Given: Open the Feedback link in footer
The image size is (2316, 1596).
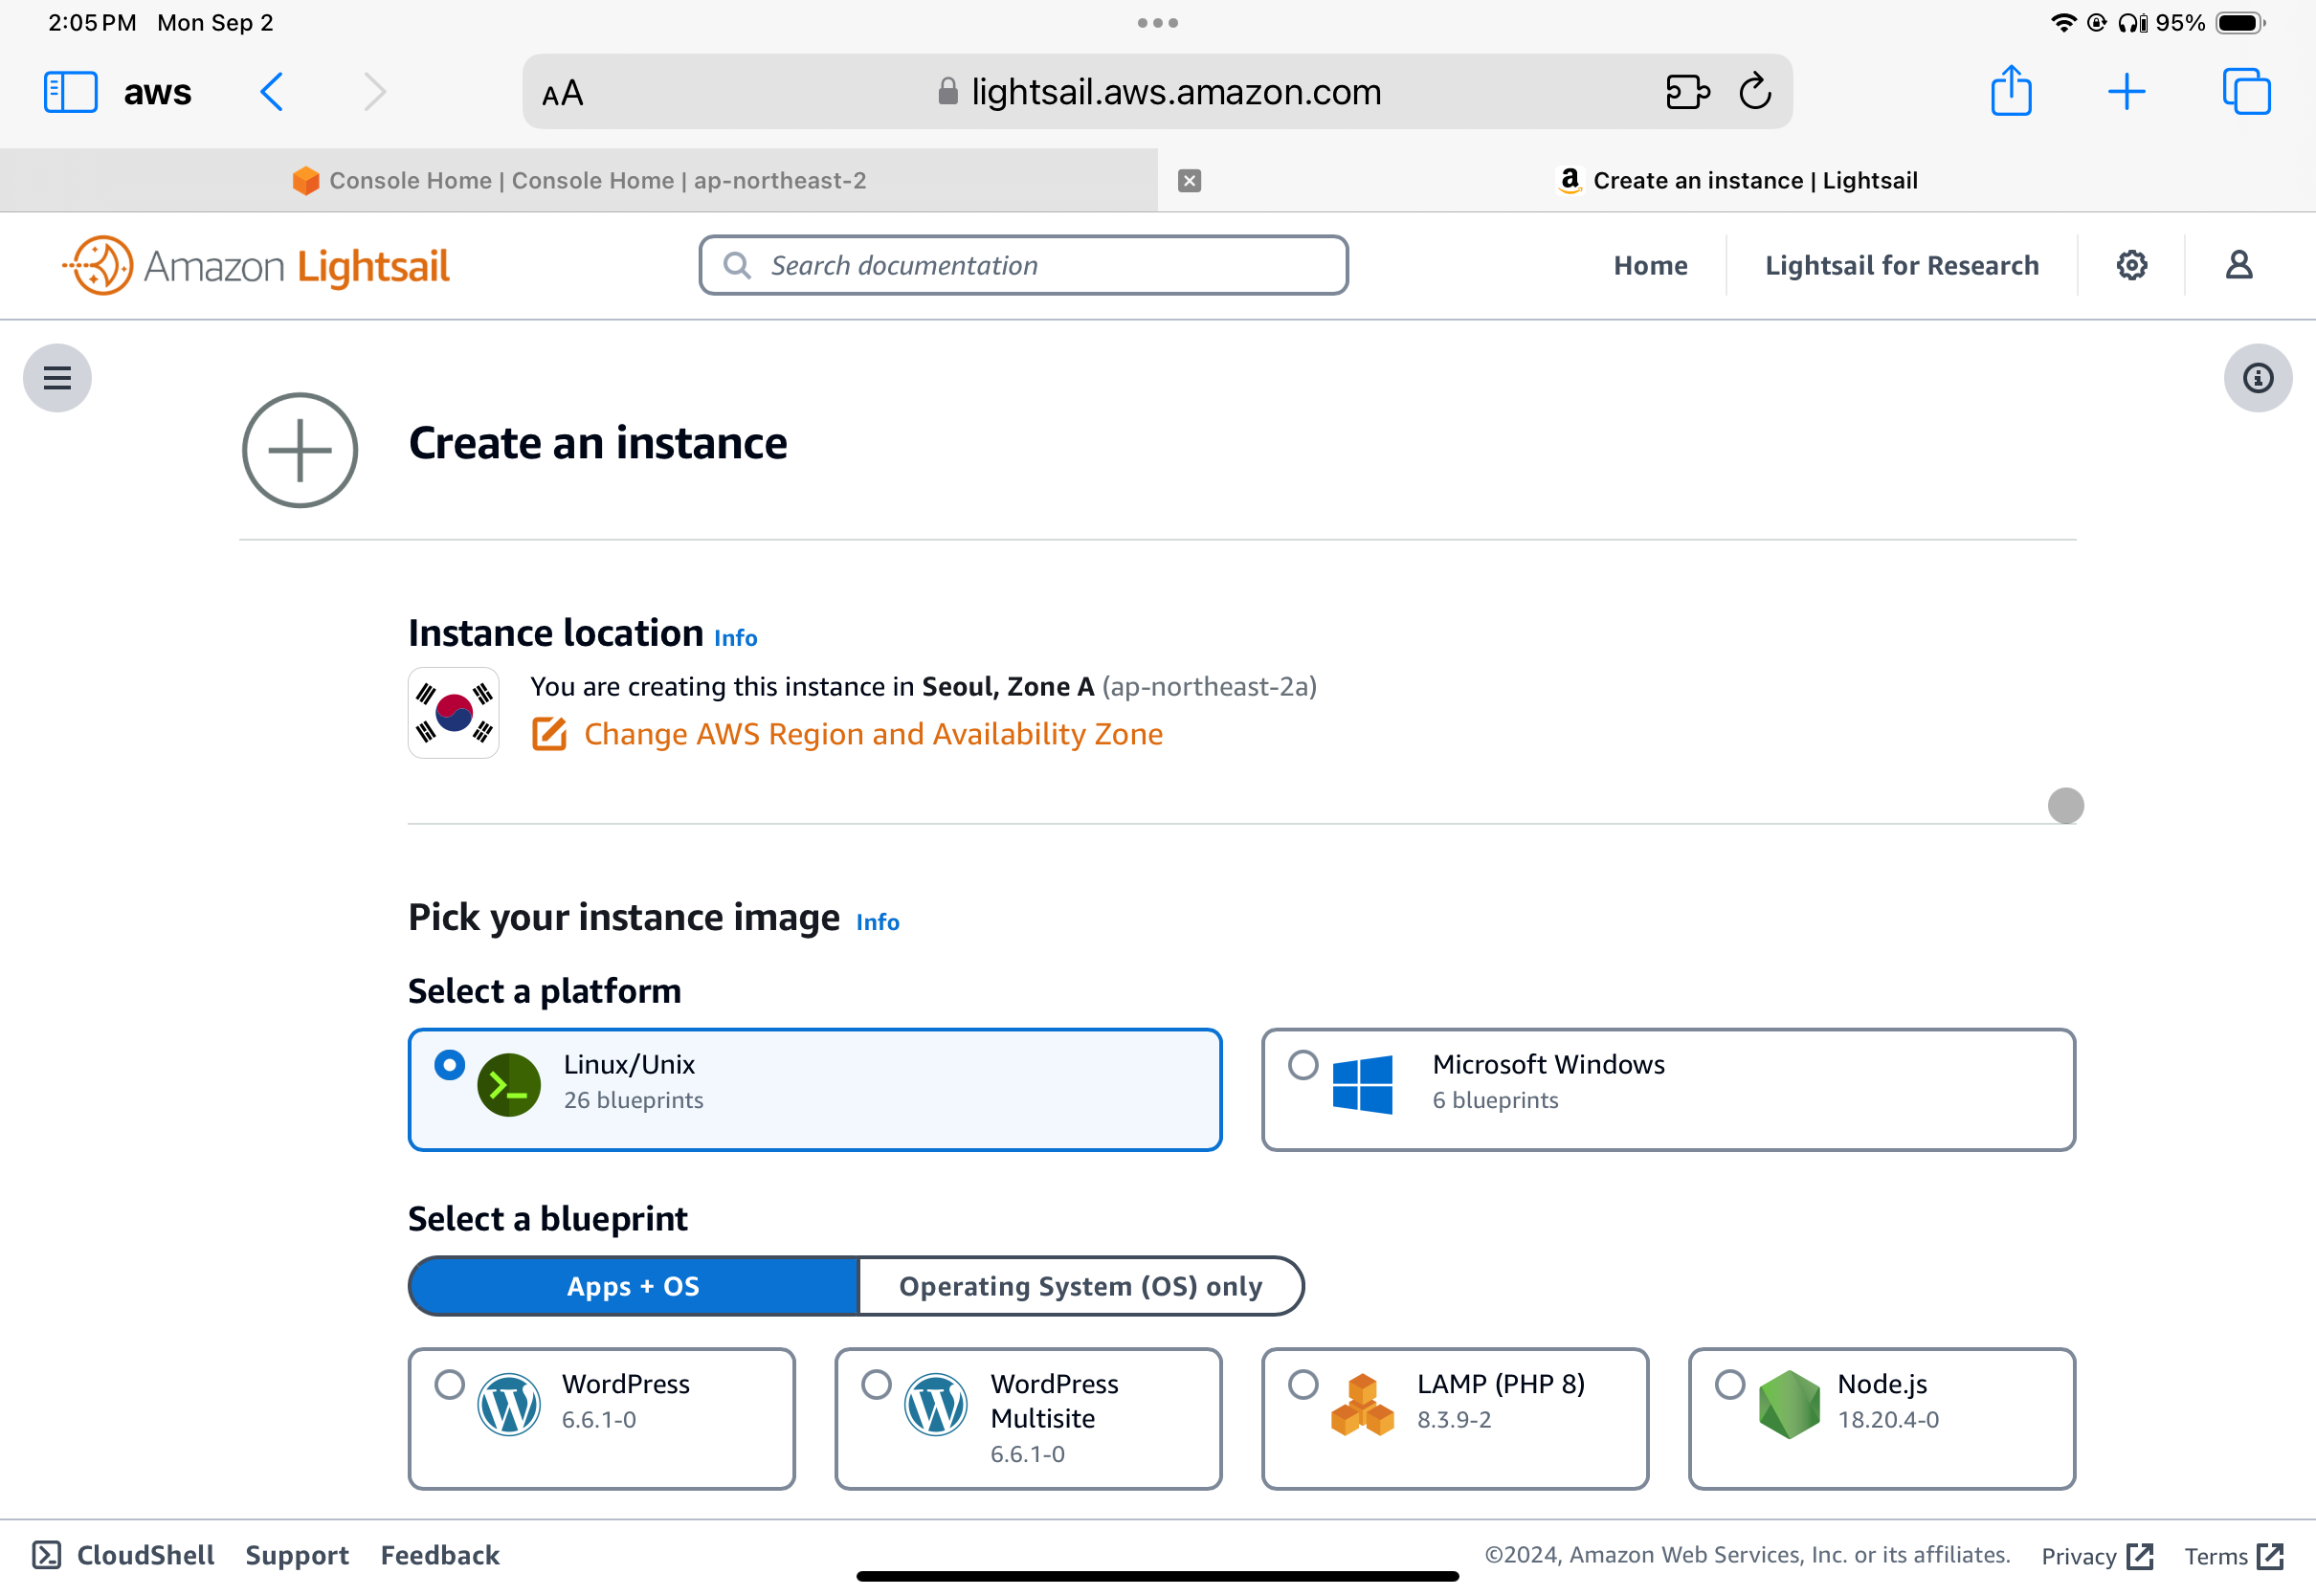Looking at the screenshot, I should [440, 1555].
